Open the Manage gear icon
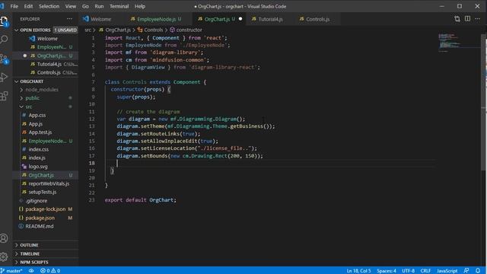This screenshot has height=274, width=487. pos(4,256)
